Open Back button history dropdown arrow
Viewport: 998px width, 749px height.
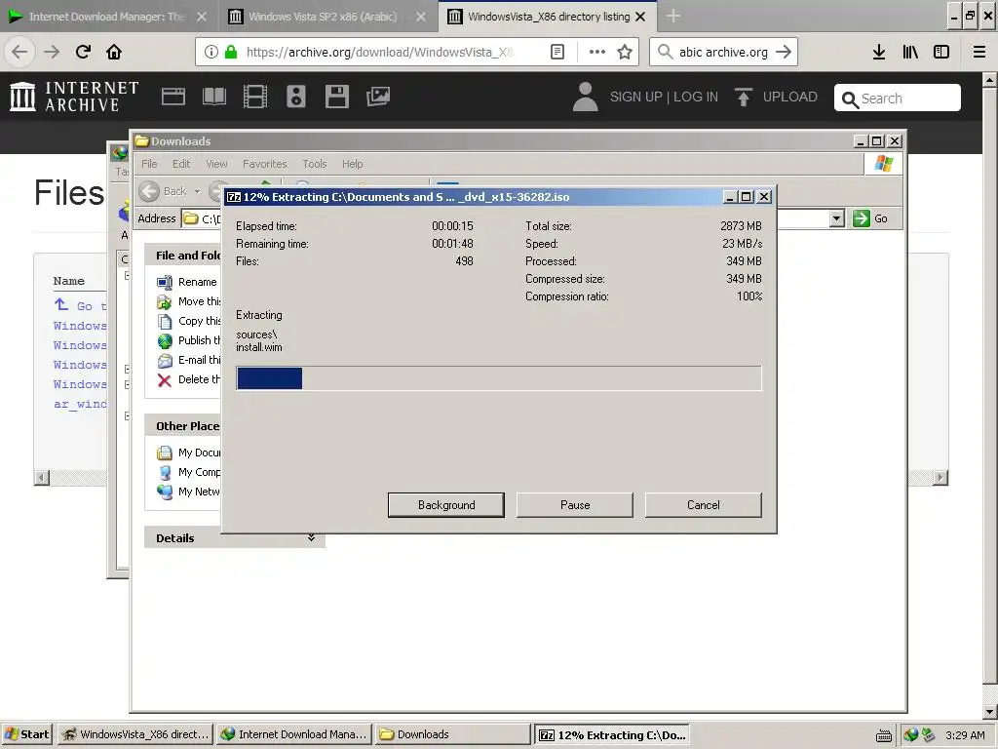pyautogui.click(x=197, y=191)
